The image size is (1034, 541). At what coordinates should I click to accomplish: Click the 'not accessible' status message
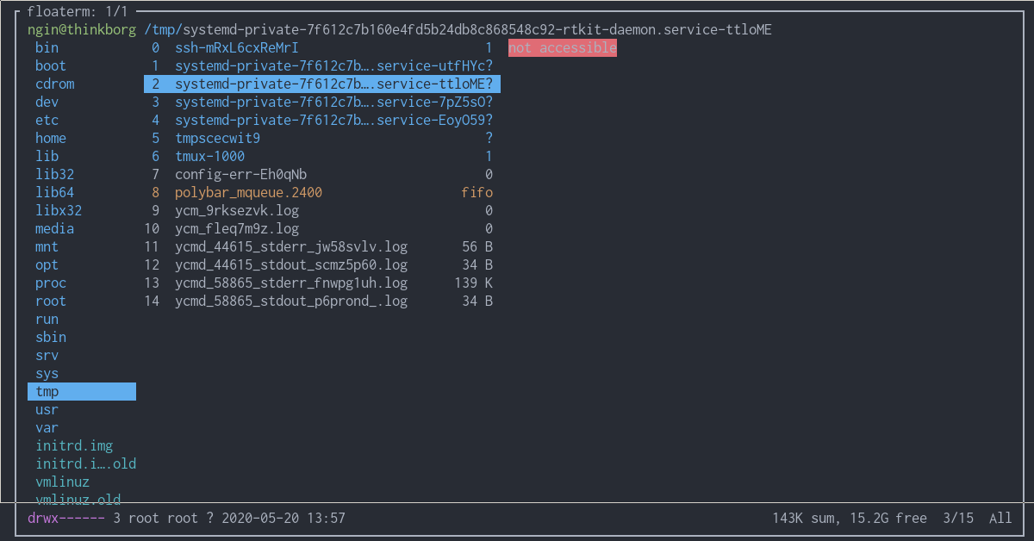(562, 47)
